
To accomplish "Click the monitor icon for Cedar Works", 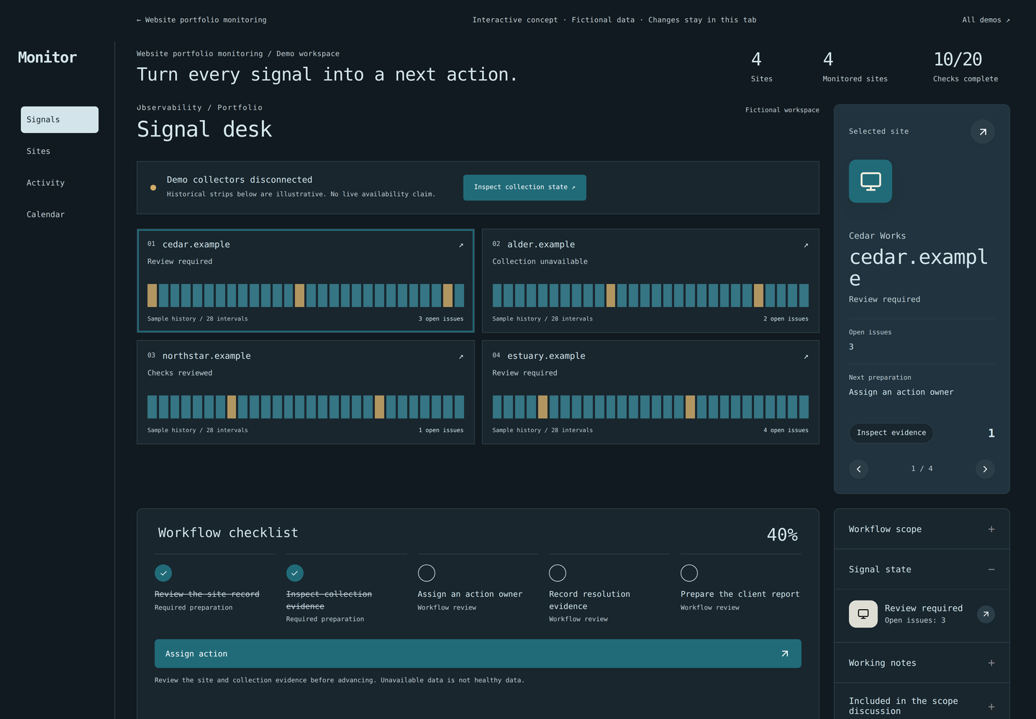I will (871, 181).
